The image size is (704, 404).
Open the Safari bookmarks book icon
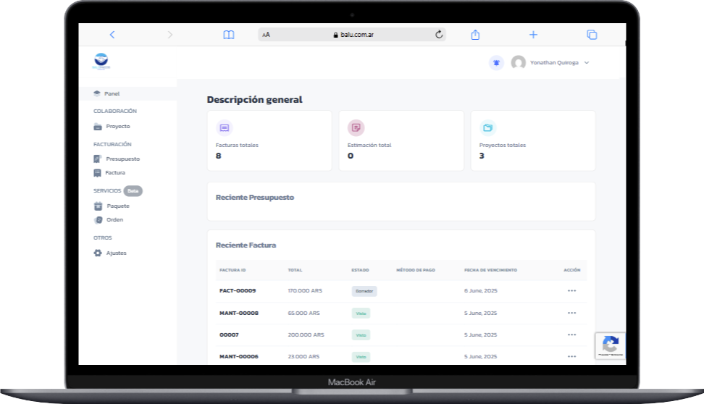point(229,34)
